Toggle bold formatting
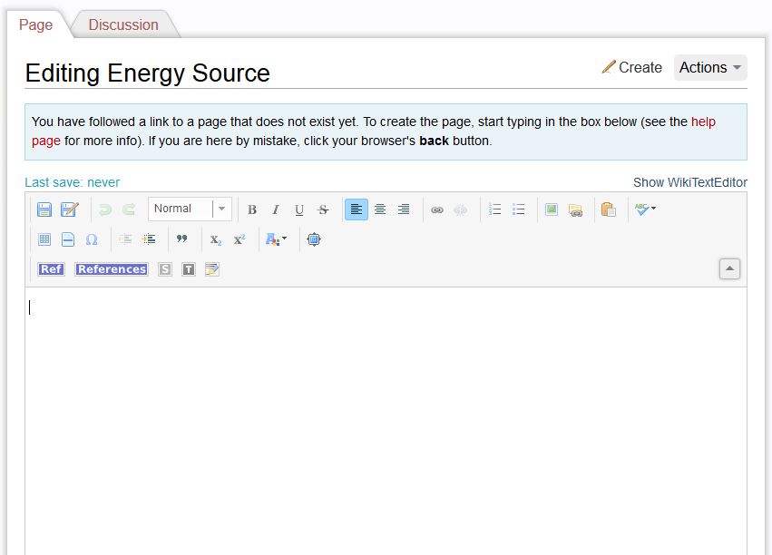772x555 pixels. 252,209
